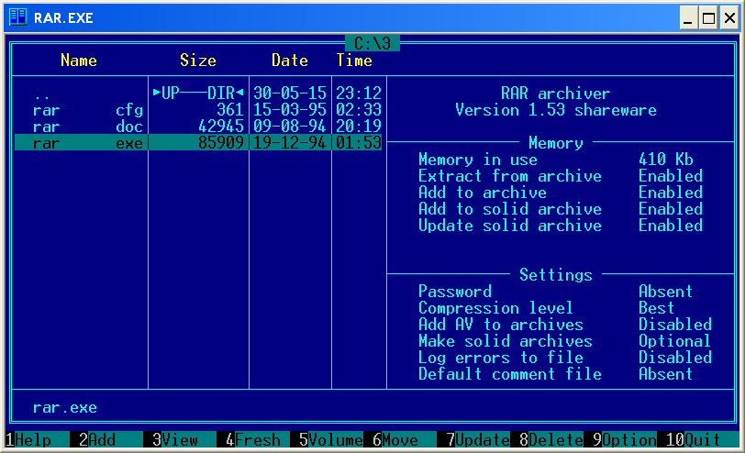Viewport: 745px width, 453px height.
Task: Select the rar doc file row
Action: point(198,127)
